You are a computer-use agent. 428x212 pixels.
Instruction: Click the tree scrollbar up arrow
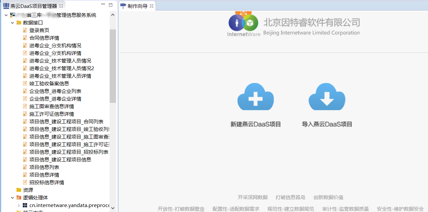113,15
